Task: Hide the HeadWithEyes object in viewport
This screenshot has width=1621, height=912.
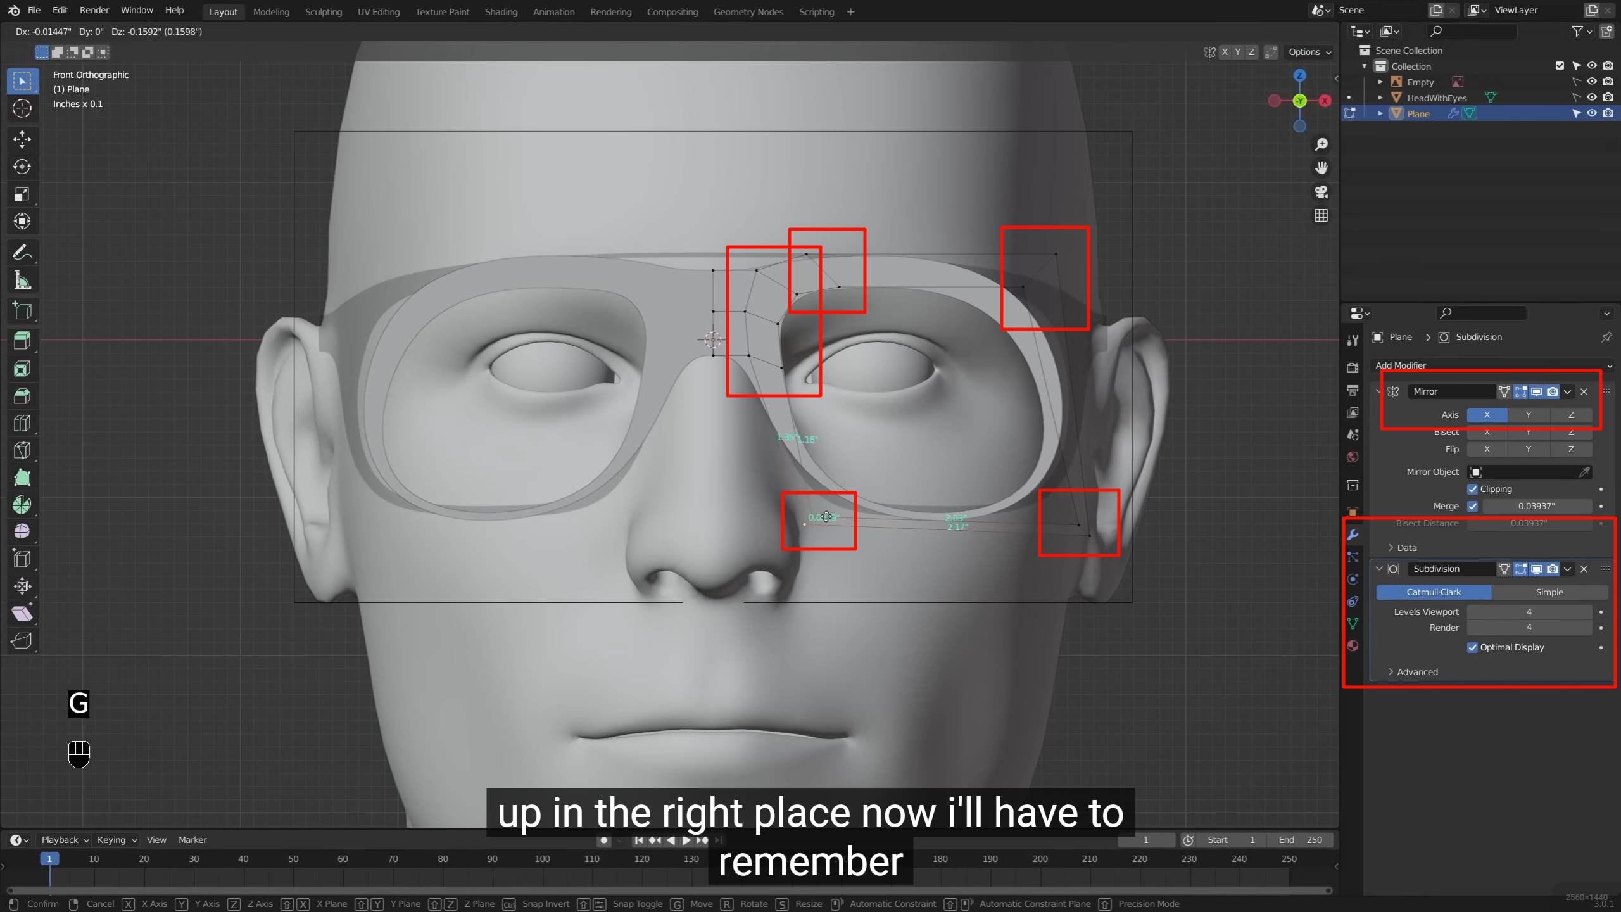Action: [x=1591, y=98]
